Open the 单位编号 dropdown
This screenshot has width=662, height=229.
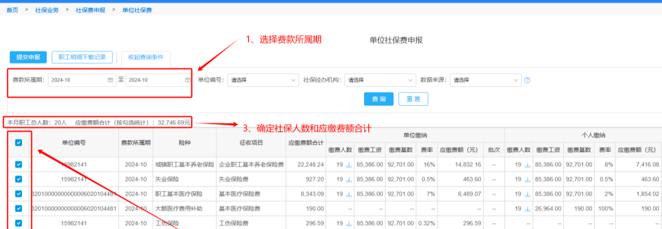pos(263,80)
